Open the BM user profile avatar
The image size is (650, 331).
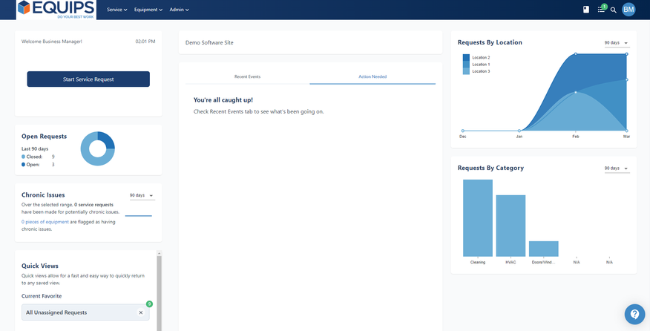(628, 10)
